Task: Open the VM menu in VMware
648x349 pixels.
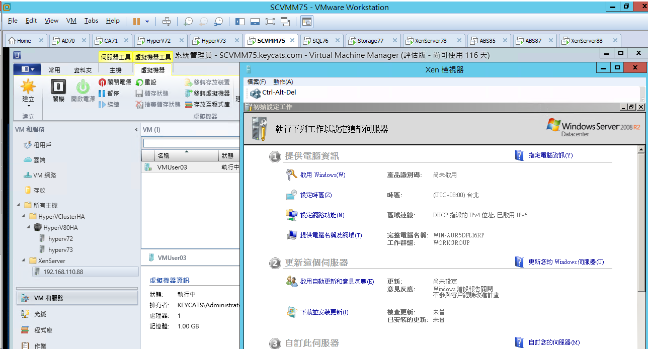Action: [x=71, y=21]
